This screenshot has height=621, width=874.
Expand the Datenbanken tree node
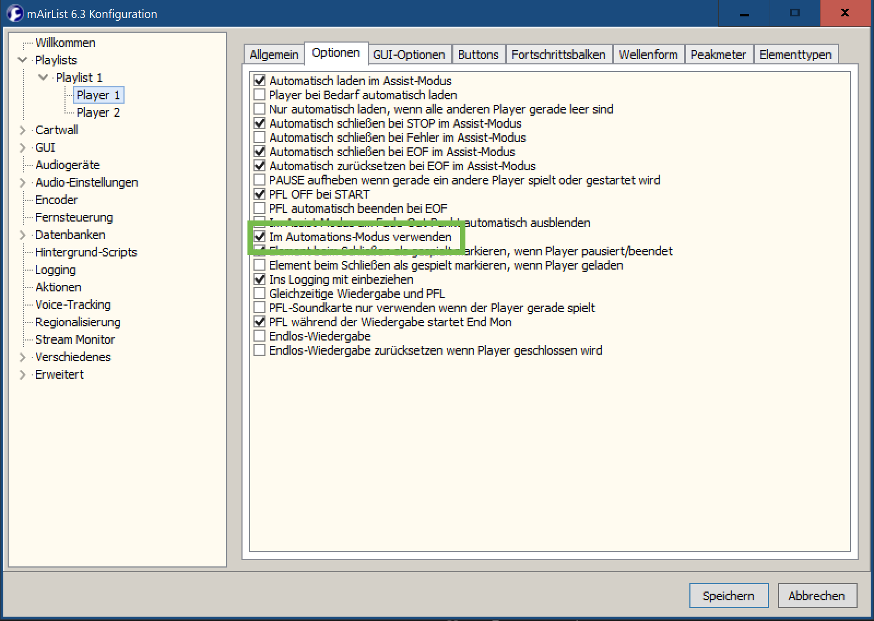(22, 235)
